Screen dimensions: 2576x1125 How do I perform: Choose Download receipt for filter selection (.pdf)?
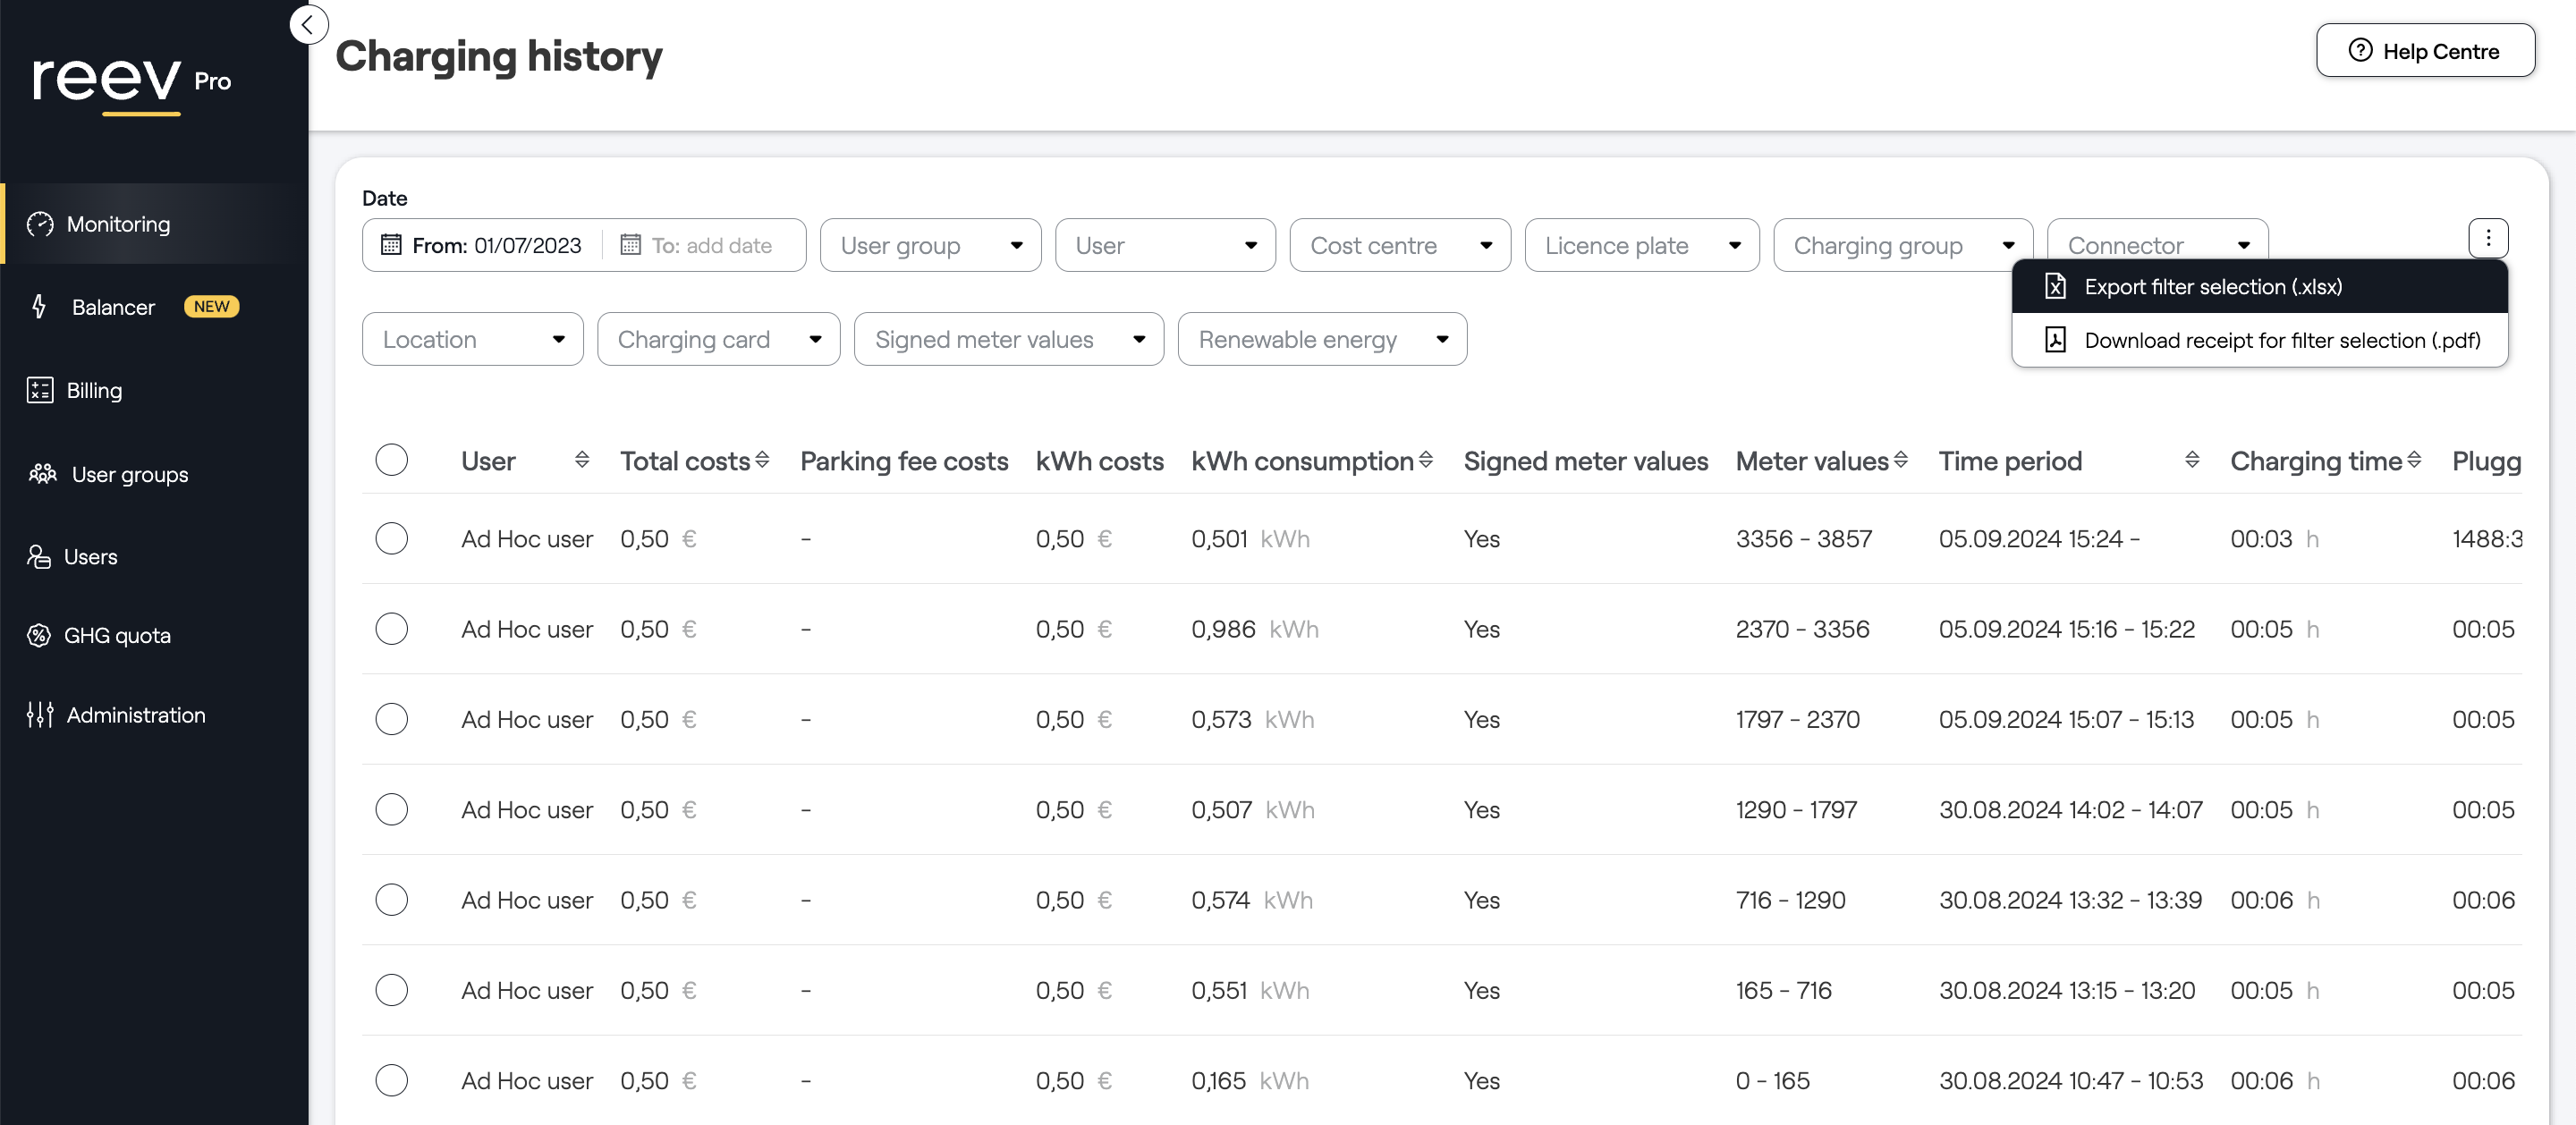[x=2281, y=341]
